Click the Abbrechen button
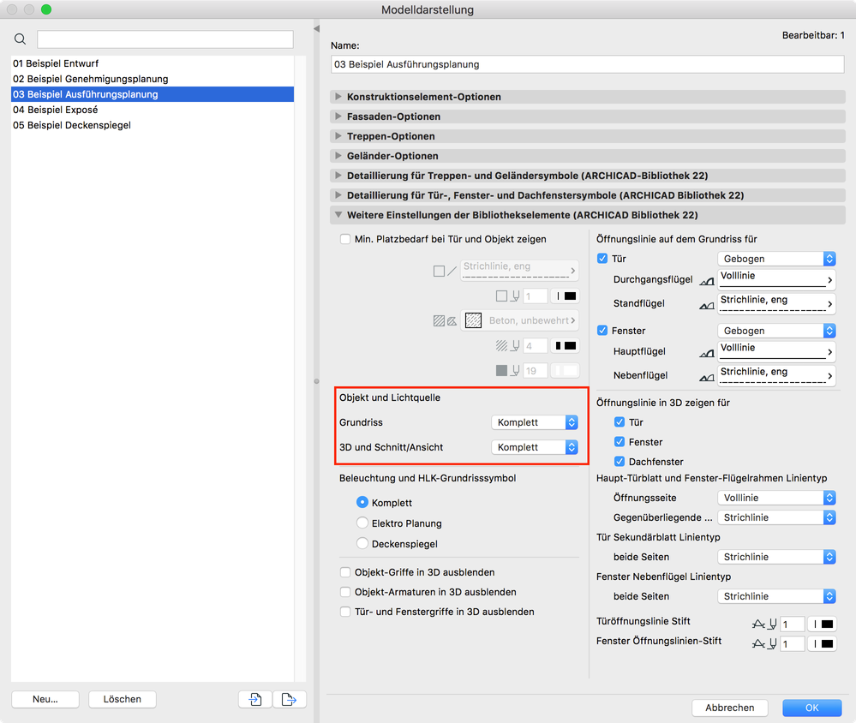 point(730,708)
